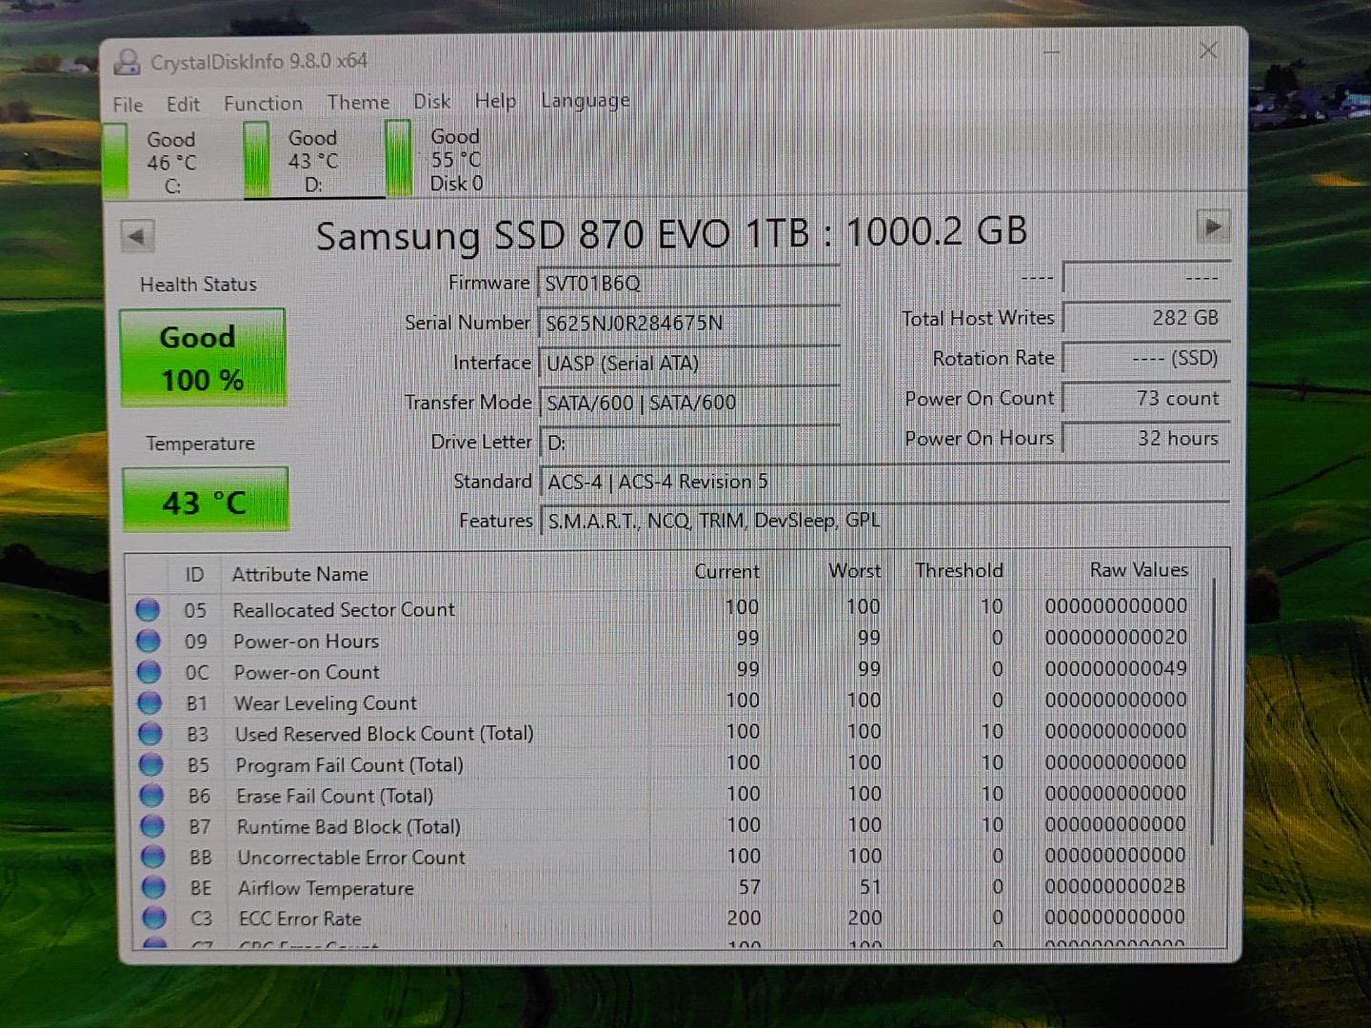Image resolution: width=1371 pixels, height=1028 pixels.
Task: Click status circle for Program Fail Count
Action: pos(150,764)
